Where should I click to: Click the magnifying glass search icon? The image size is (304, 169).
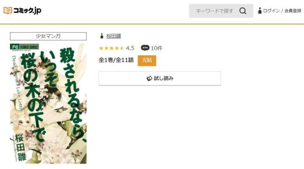pyautogui.click(x=243, y=11)
